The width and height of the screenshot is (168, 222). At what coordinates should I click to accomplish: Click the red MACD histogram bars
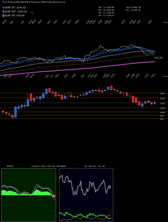point(54,196)
